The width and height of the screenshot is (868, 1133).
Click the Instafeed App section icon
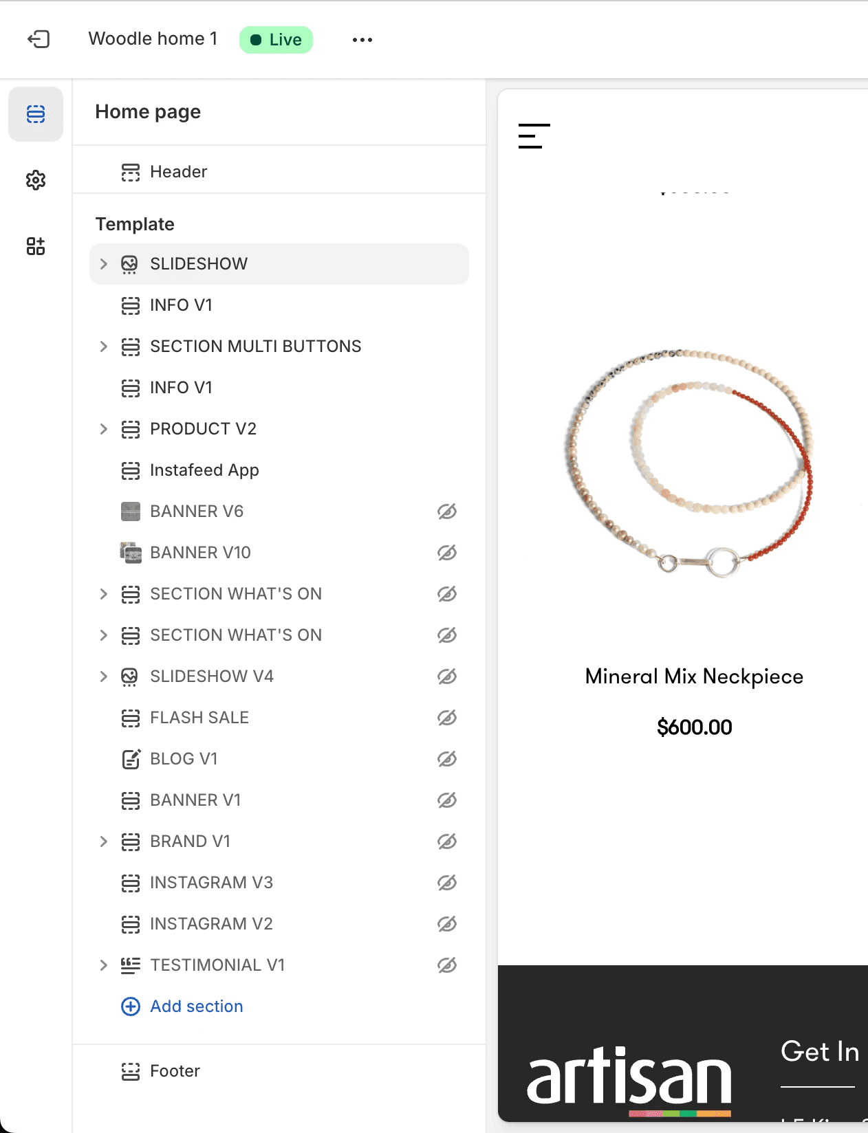(131, 470)
